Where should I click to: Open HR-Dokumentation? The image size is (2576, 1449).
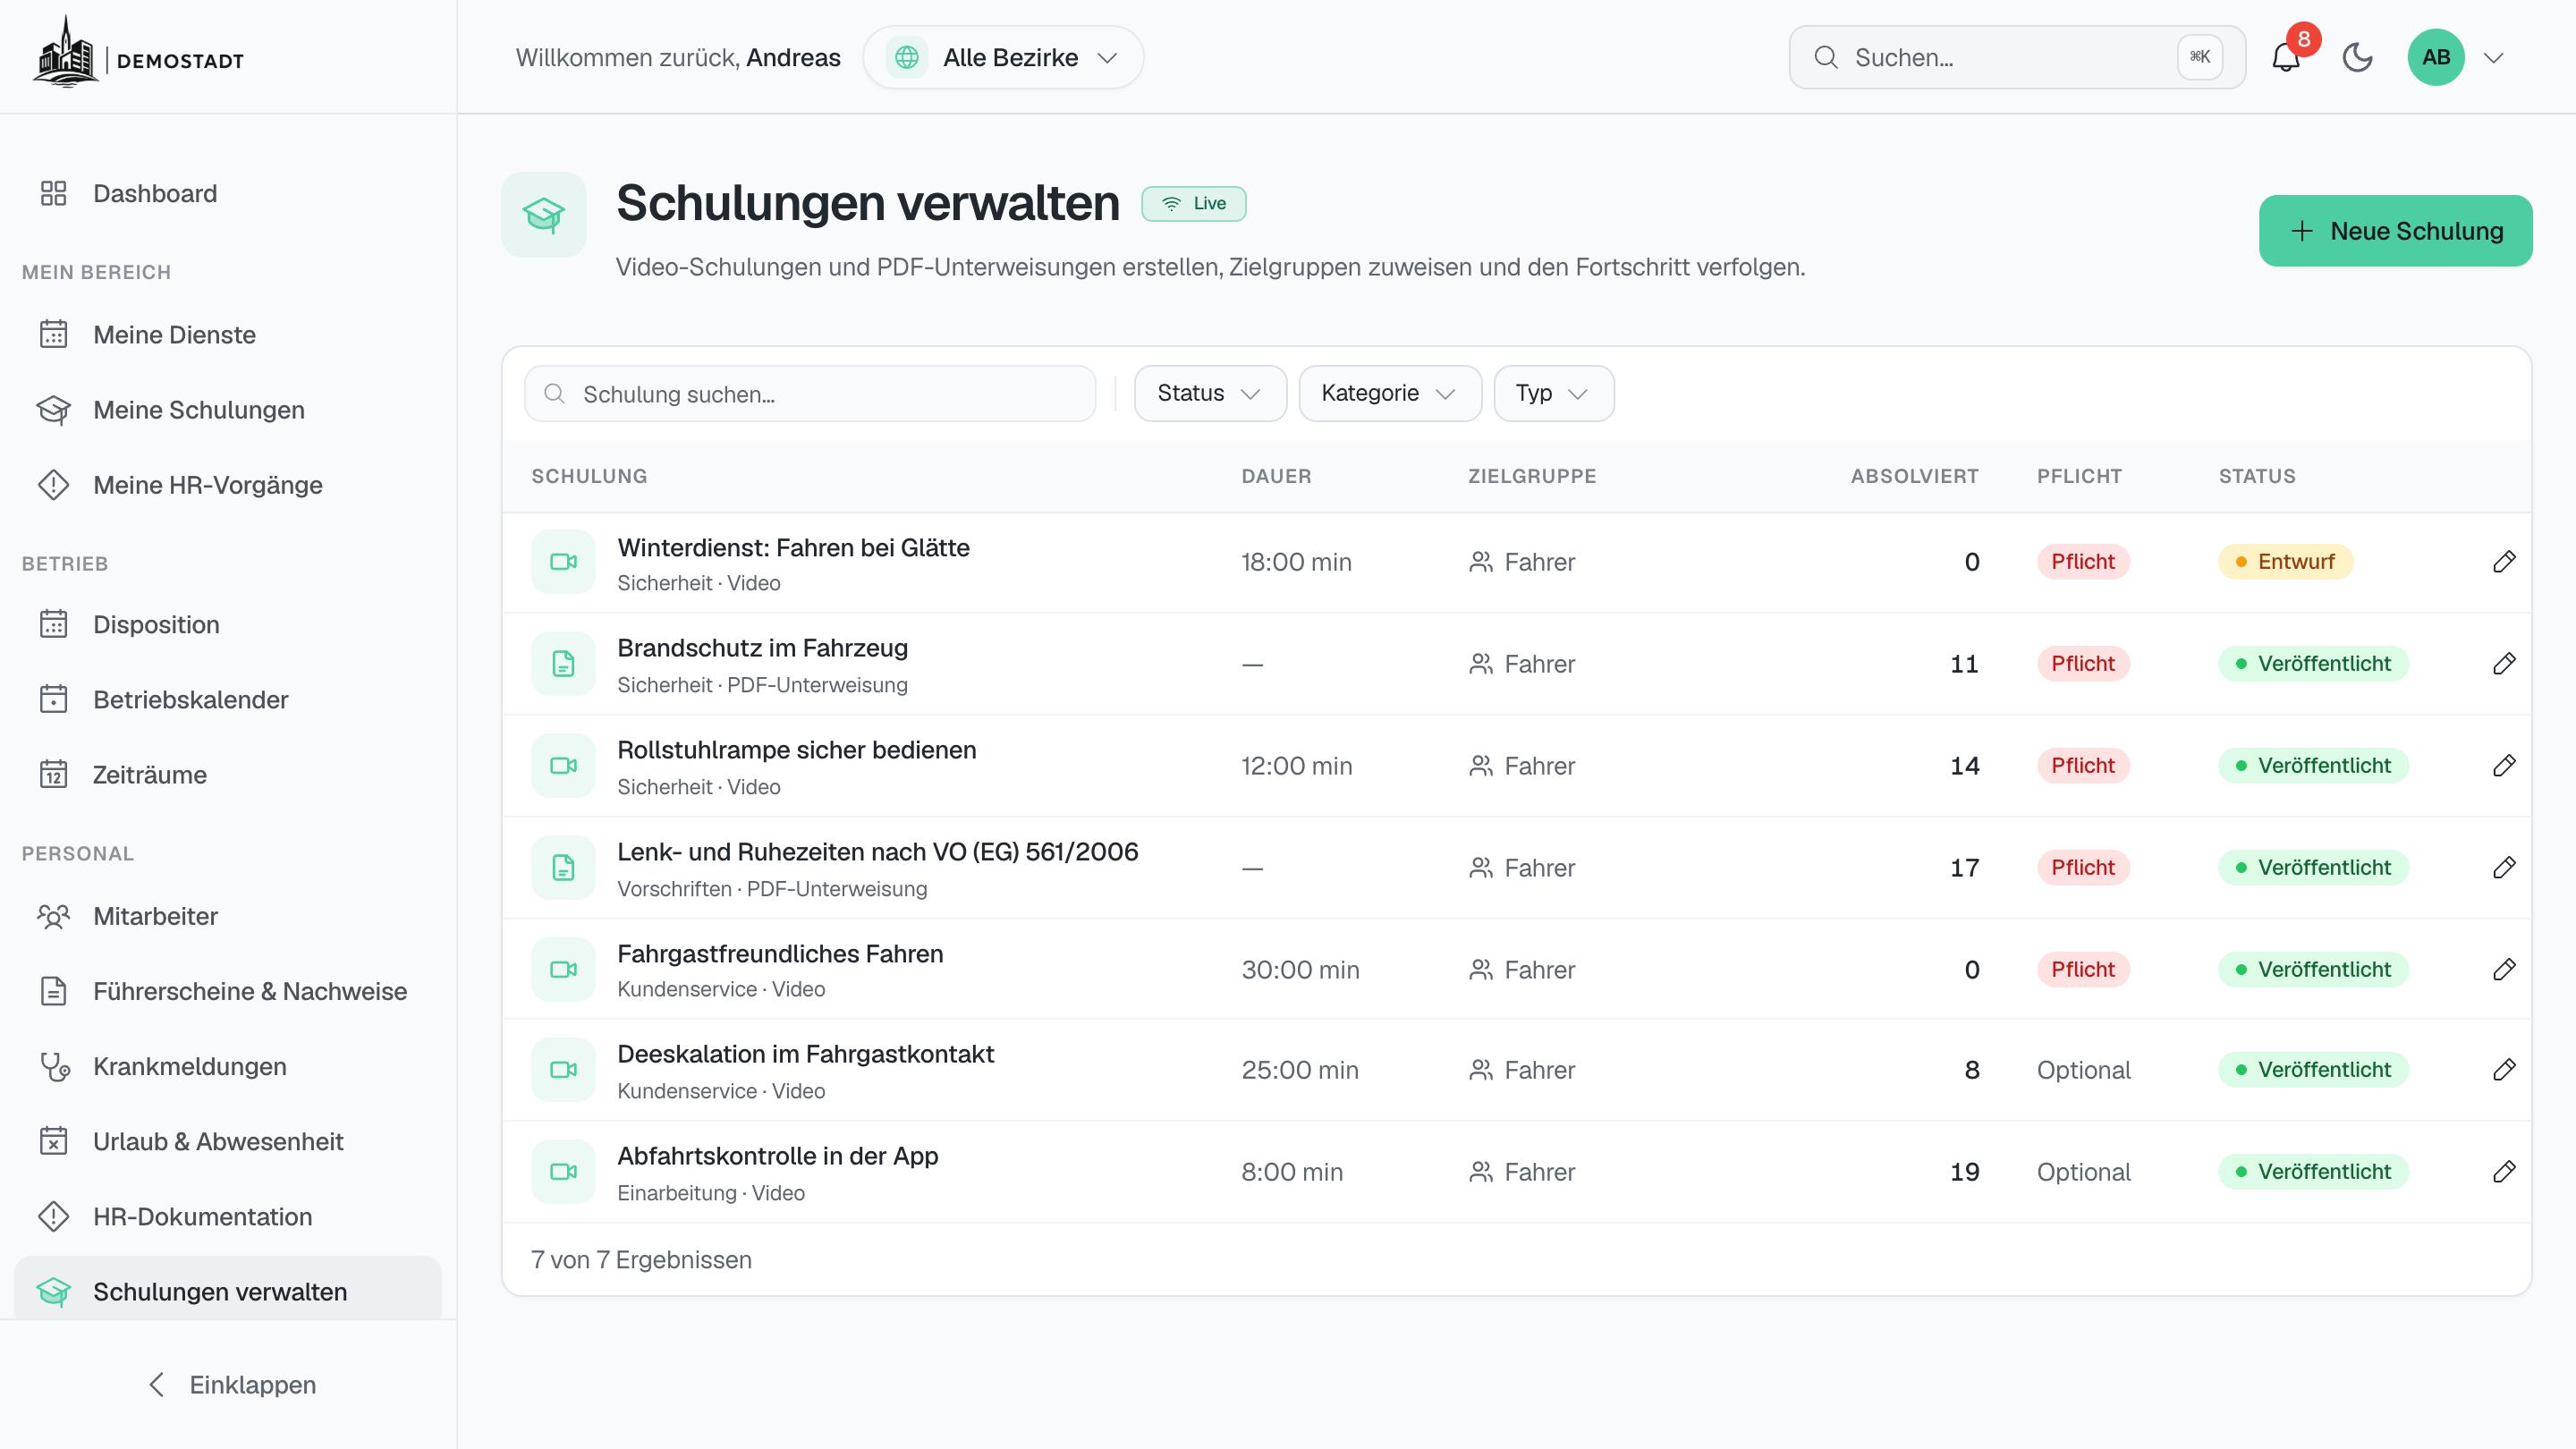click(x=228, y=1217)
